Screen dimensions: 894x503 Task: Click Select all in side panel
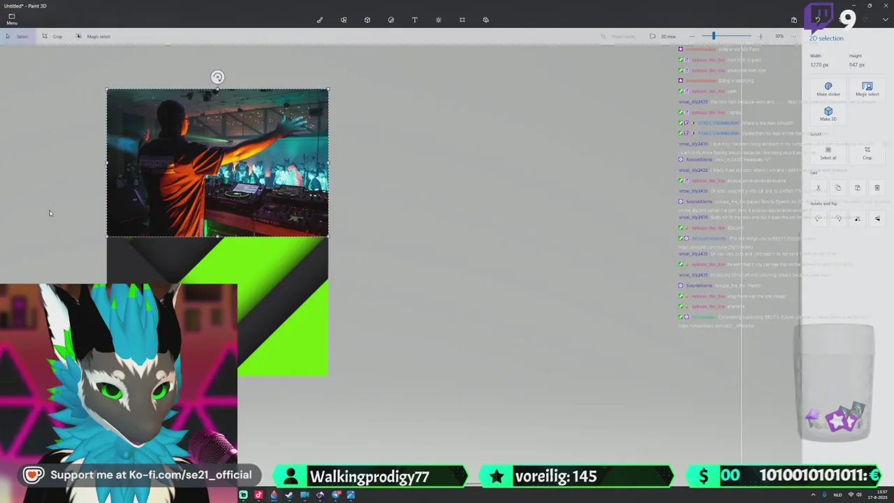click(828, 153)
